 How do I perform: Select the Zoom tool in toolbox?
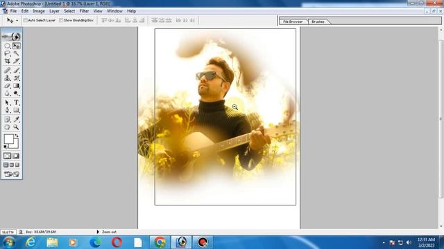(x=16, y=127)
